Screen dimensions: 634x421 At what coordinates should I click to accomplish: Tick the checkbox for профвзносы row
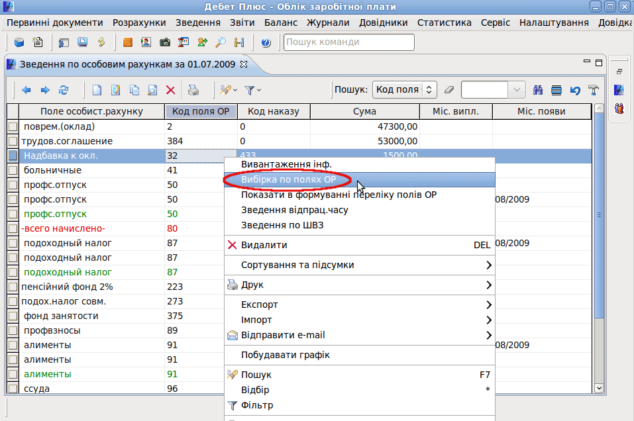13,330
